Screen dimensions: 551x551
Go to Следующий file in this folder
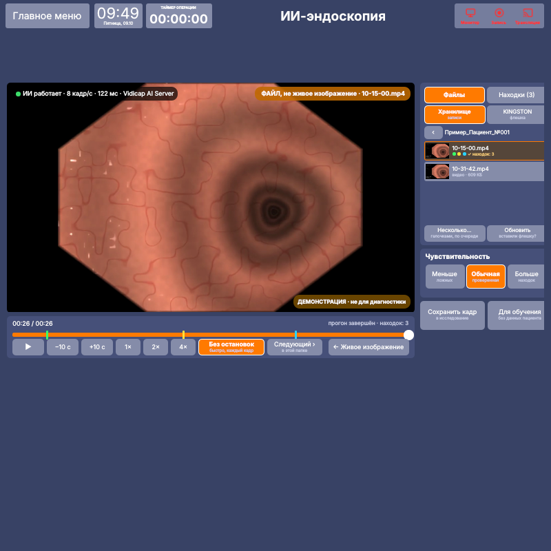click(x=295, y=347)
